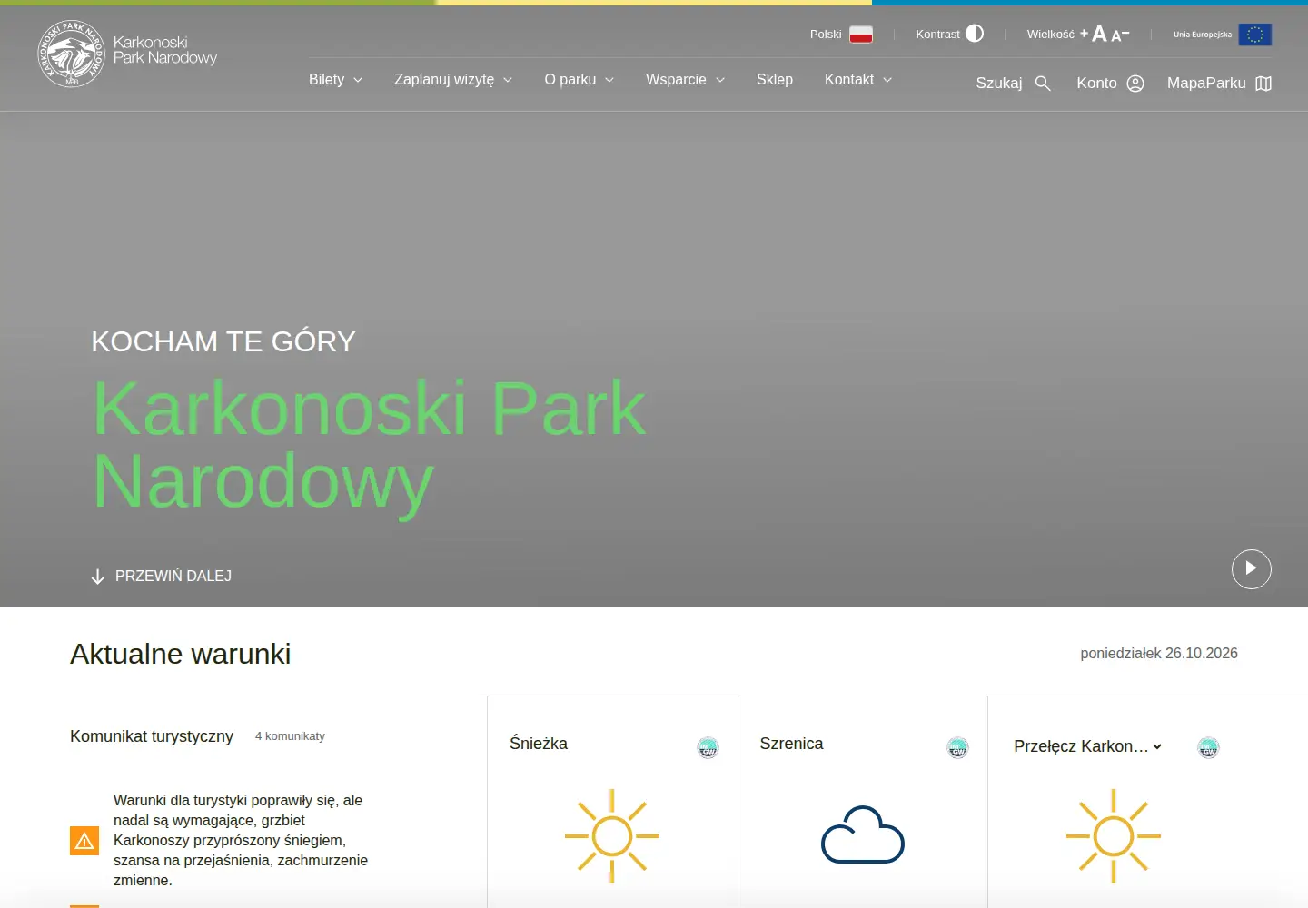Viewport: 1308px width, 908px height.
Task: Click the tourist warning message text
Action: [x=241, y=841]
